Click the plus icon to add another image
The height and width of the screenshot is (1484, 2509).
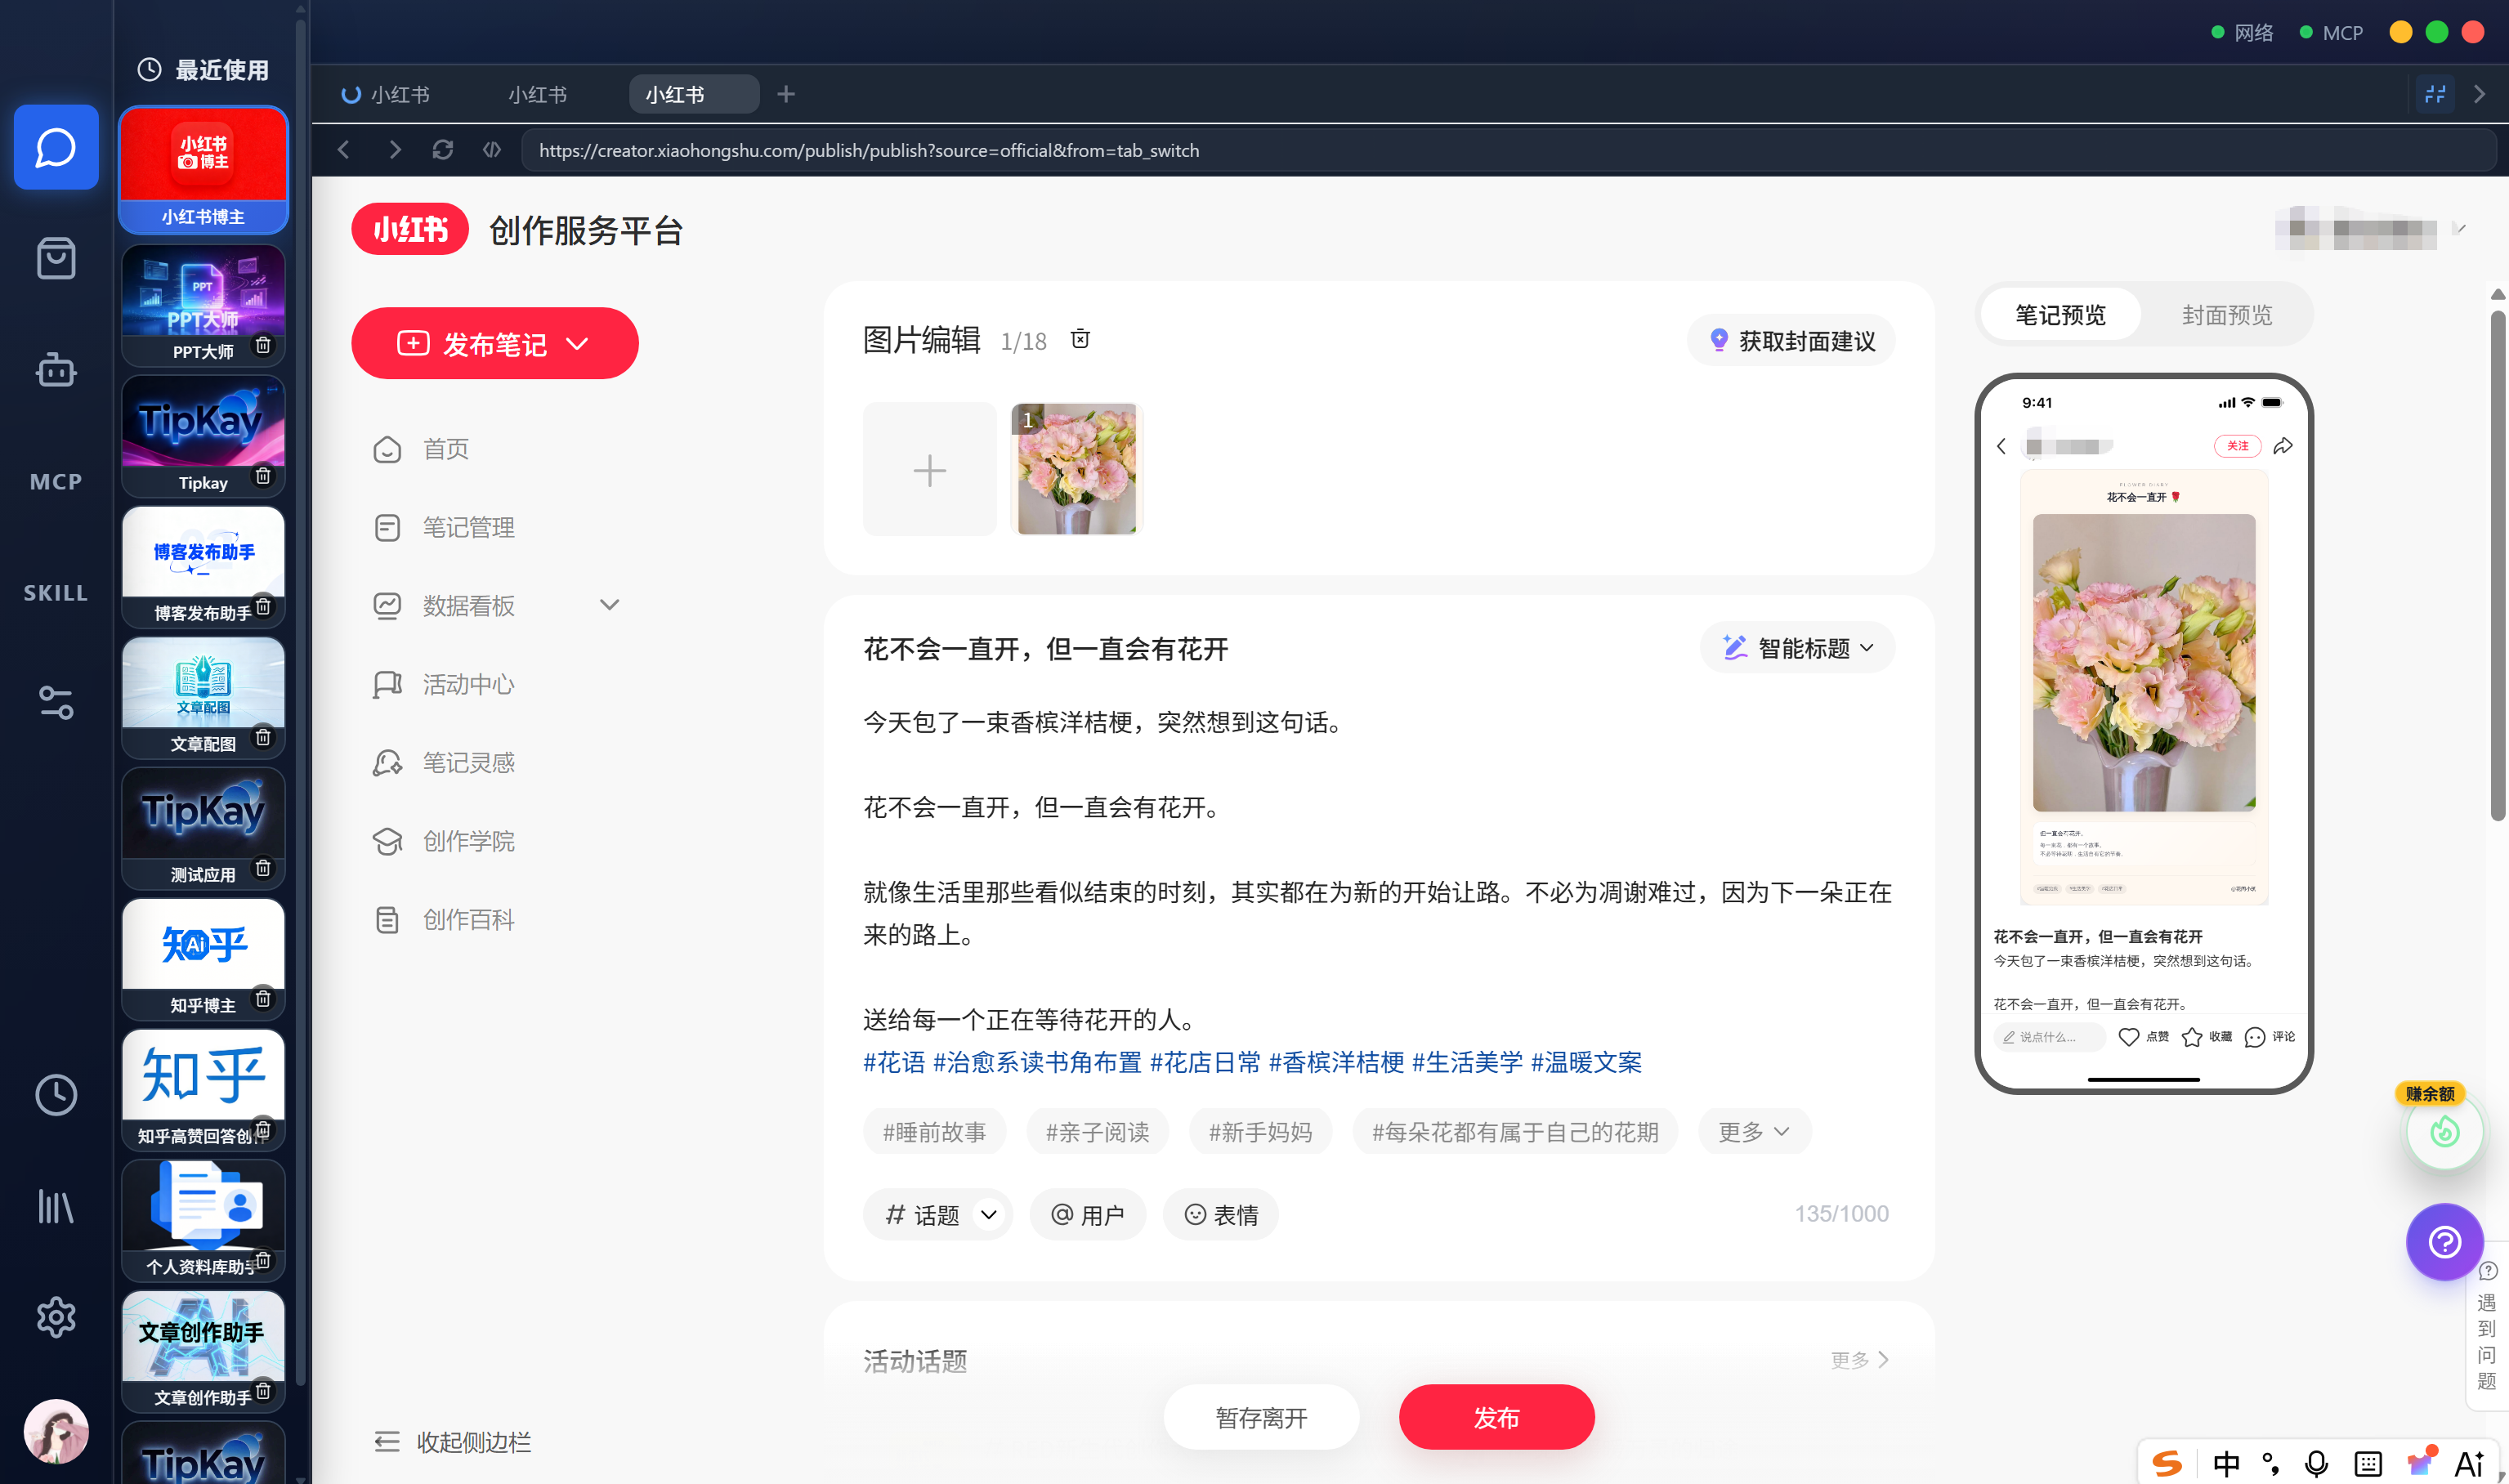tap(929, 468)
